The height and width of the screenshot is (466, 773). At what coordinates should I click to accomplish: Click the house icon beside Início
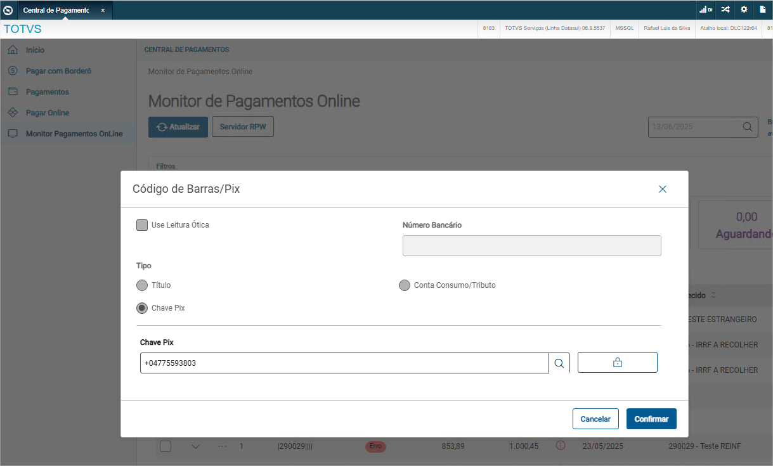click(13, 49)
